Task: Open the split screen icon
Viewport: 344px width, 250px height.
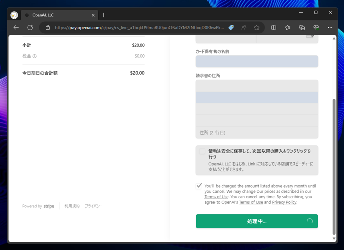Action: tap(273, 28)
